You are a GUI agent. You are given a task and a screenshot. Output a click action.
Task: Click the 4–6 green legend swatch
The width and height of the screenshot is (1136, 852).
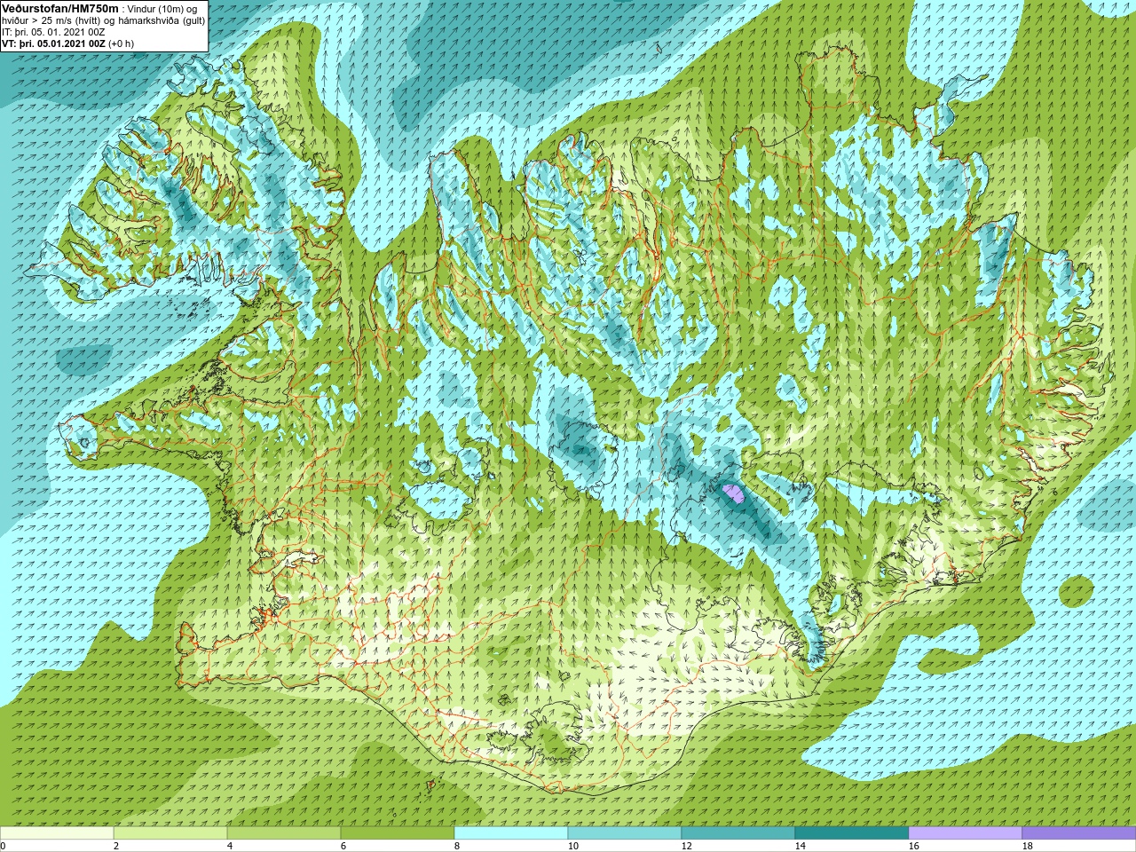[x=284, y=833]
